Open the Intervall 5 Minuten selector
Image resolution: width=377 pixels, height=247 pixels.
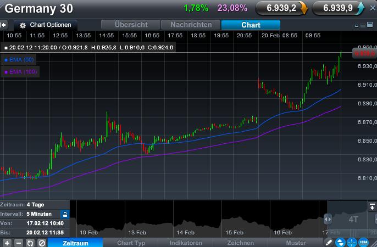(x=30, y=214)
